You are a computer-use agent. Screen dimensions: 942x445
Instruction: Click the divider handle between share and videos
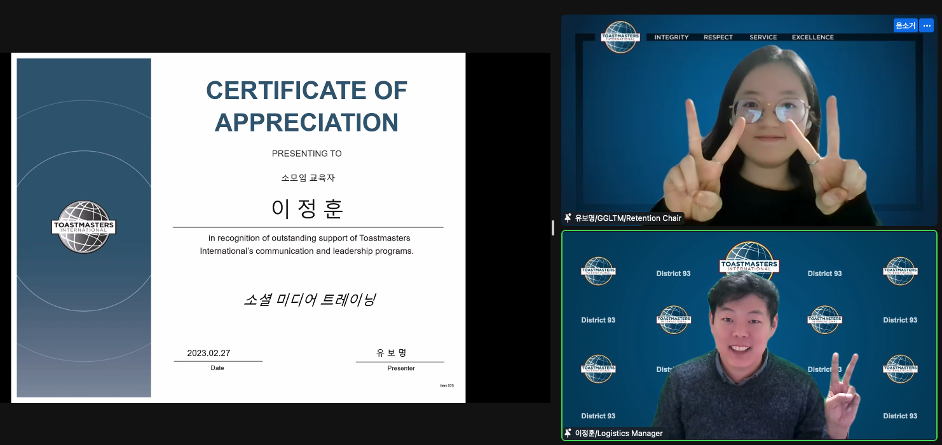point(553,227)
